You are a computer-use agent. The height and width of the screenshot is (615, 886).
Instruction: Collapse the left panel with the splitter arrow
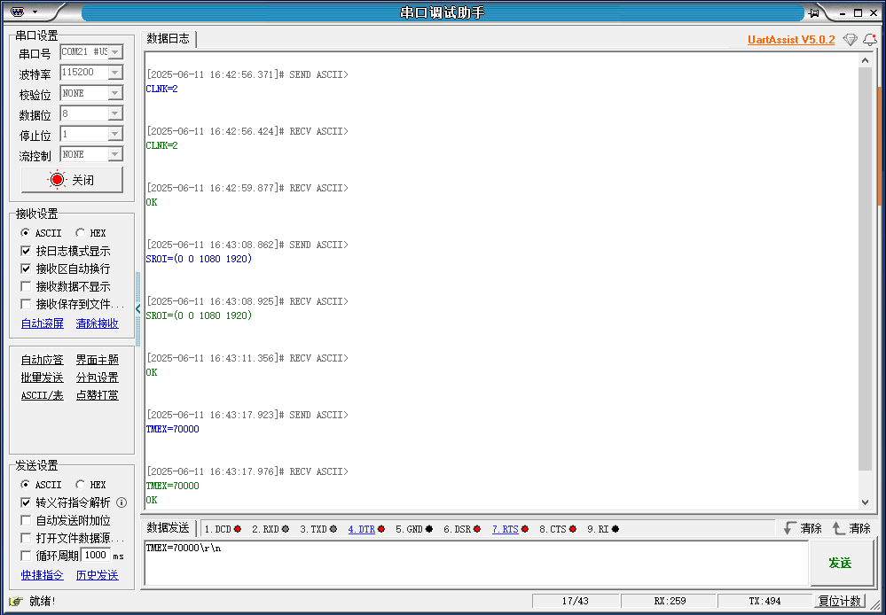tap(138, 308)
